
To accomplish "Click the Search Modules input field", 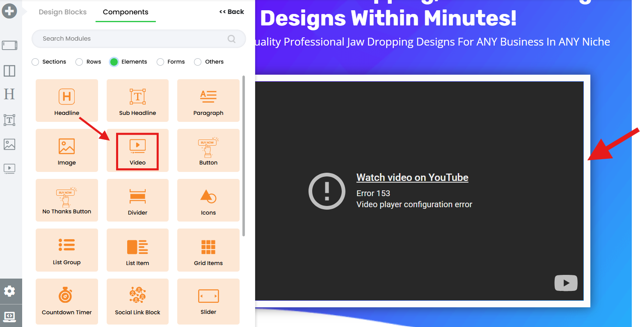I will [x=139, y=39].
